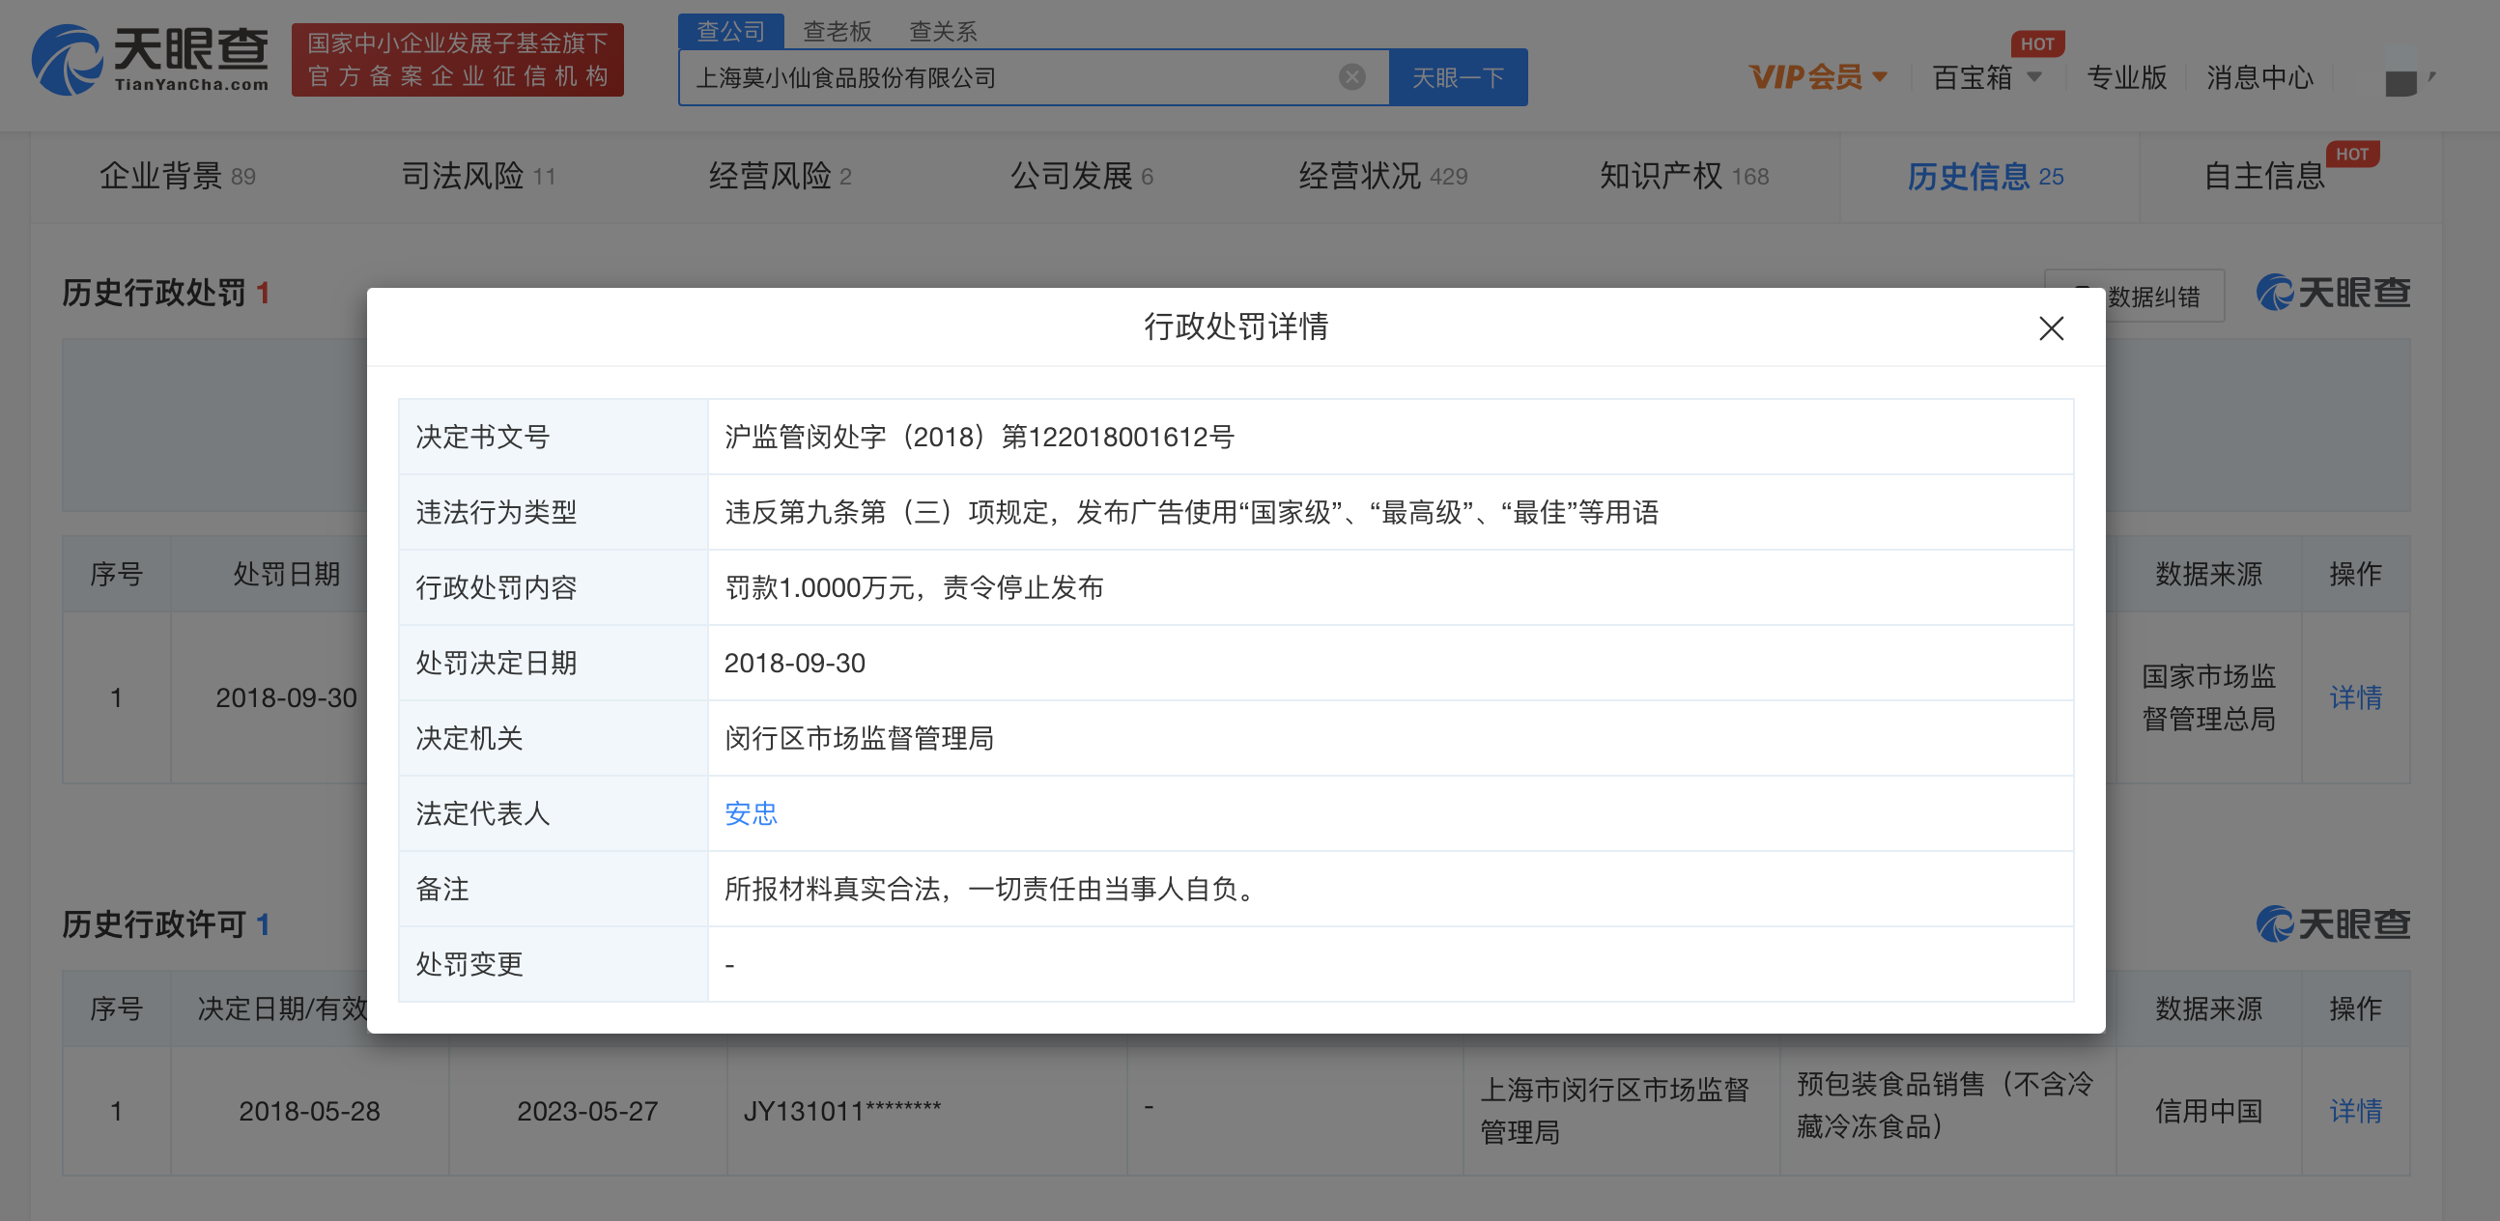Clear the company search input text
The height and width of the screenshot is (1221, 2500).
(x=1350, y=76)
